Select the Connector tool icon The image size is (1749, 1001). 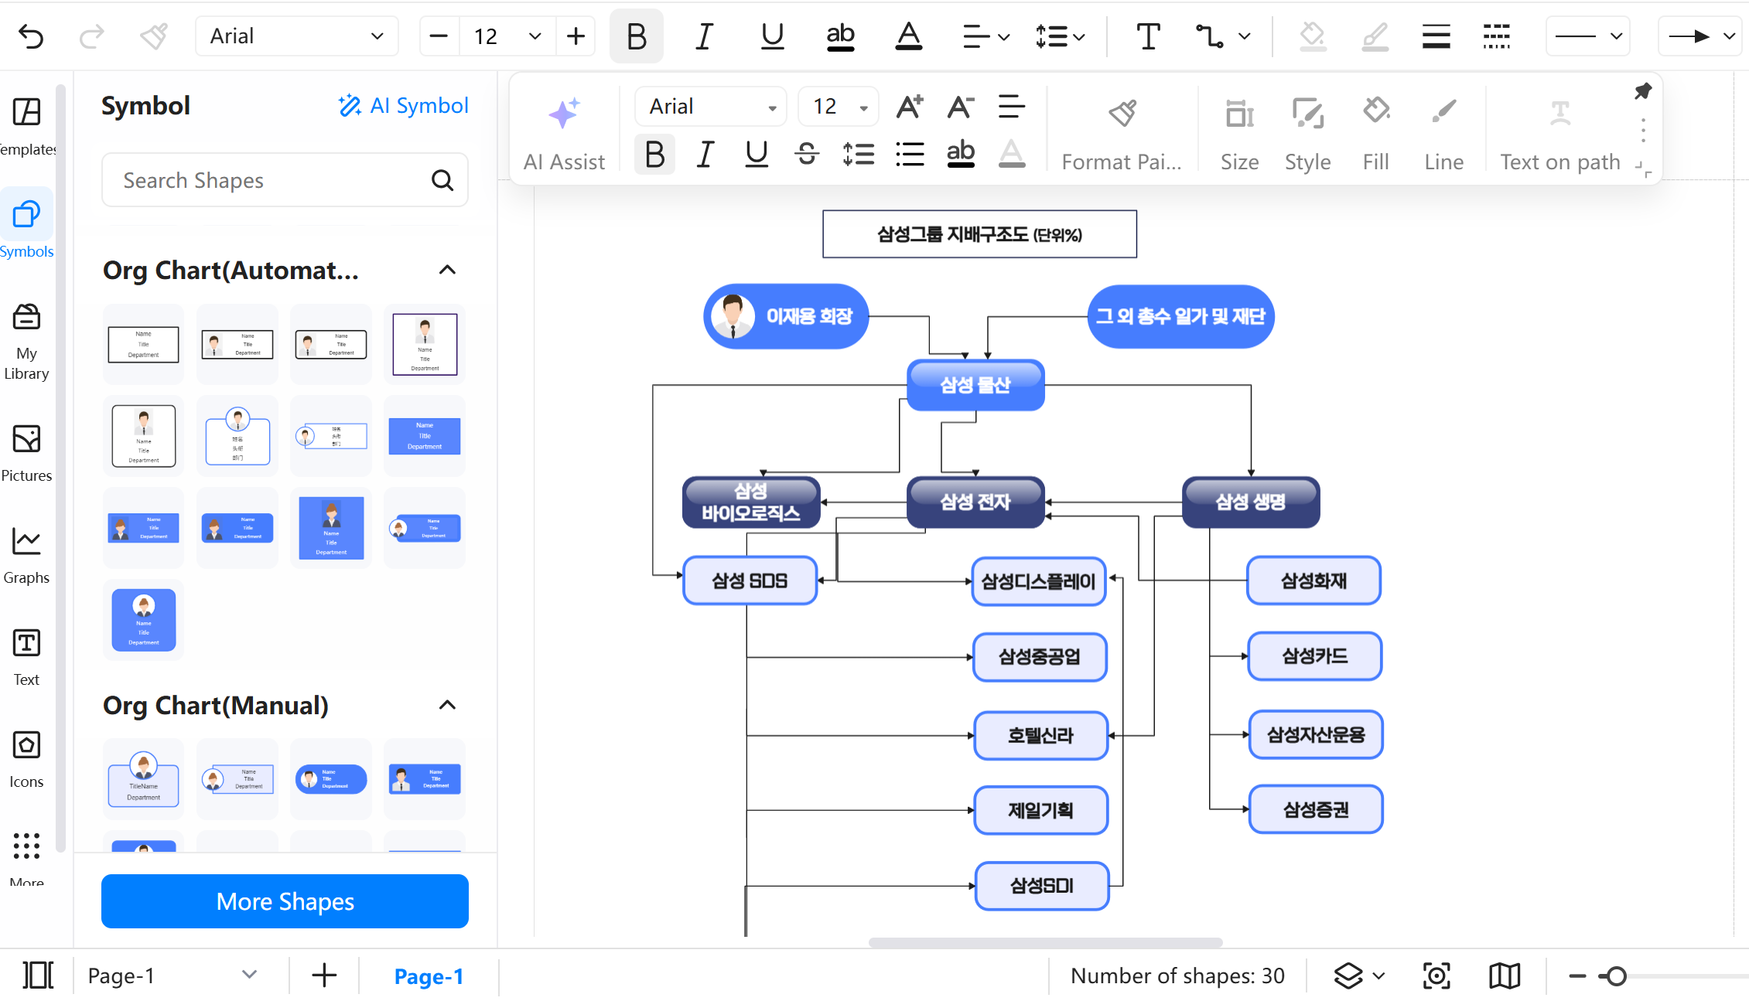1210,36
